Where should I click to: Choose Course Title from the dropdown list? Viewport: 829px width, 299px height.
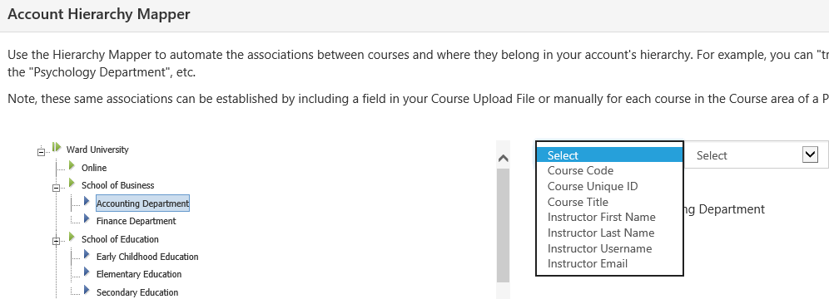(578, 202)
